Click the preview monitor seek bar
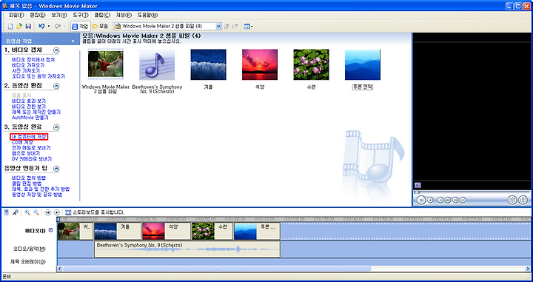This screenshot has height=282, width=533. 472,192
